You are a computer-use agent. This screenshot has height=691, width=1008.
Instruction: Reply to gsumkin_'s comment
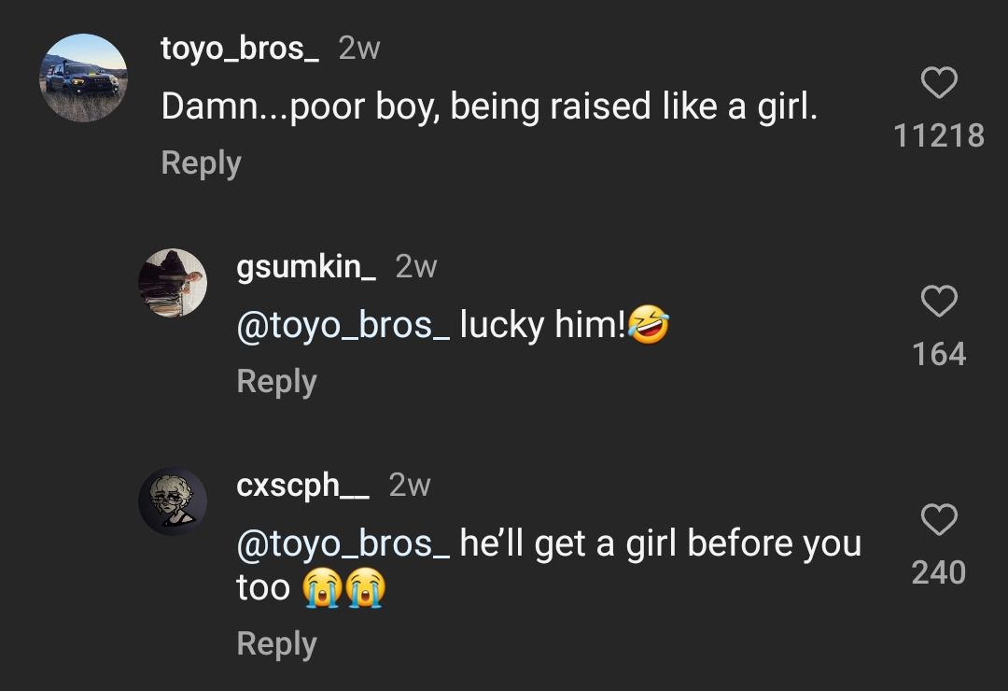coord(276,381)
